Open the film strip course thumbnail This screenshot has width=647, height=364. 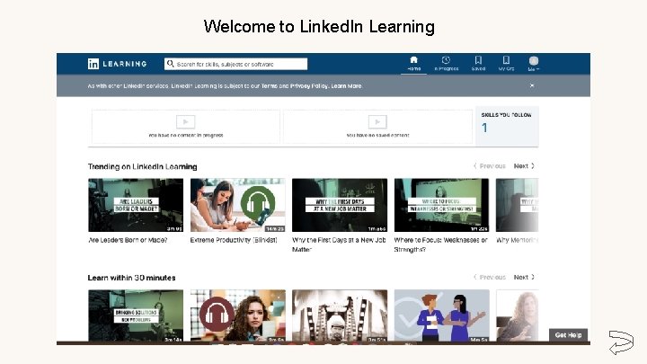pyautogui.click(x=340, y=315)
